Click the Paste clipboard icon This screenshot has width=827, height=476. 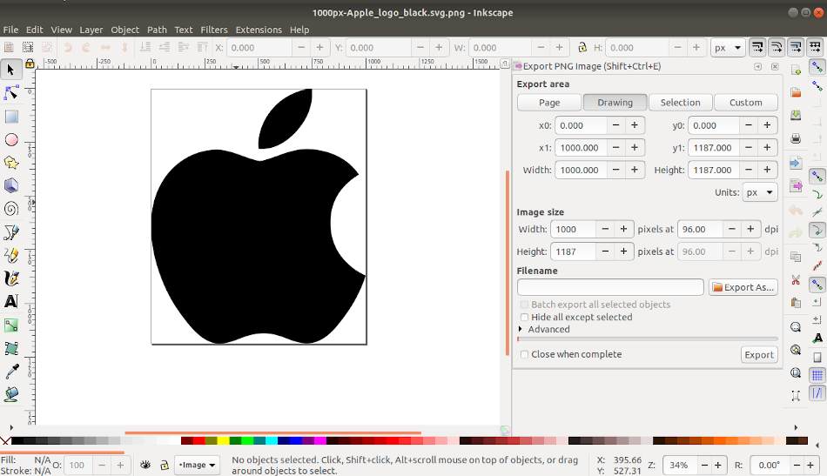pos(796,303)
